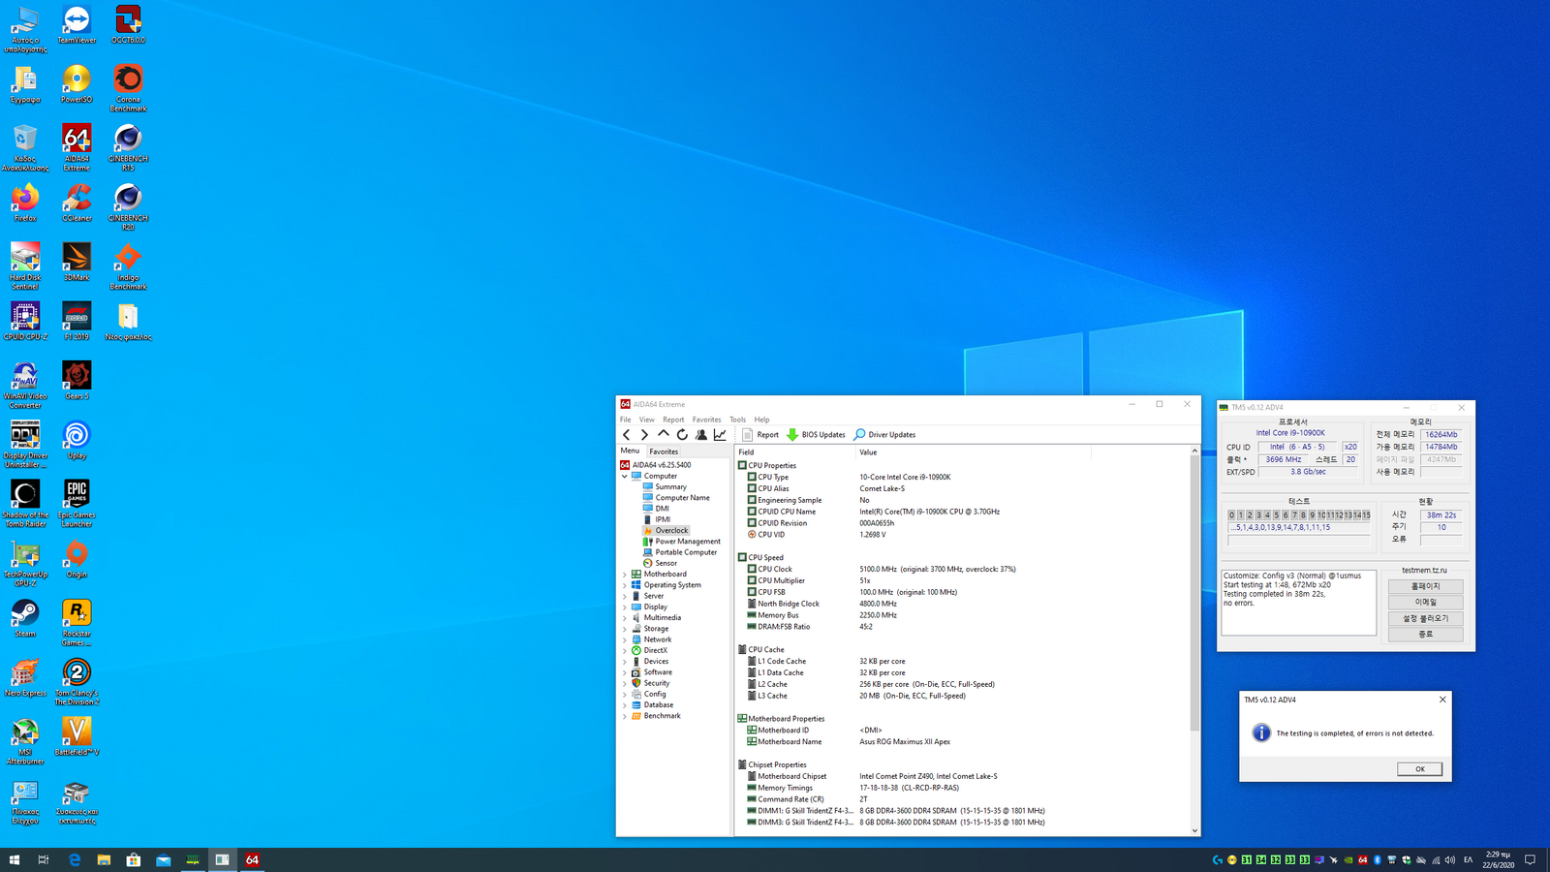Expand the Storage tree node
Screen dimensions: 1550x872
coord(625,629)
